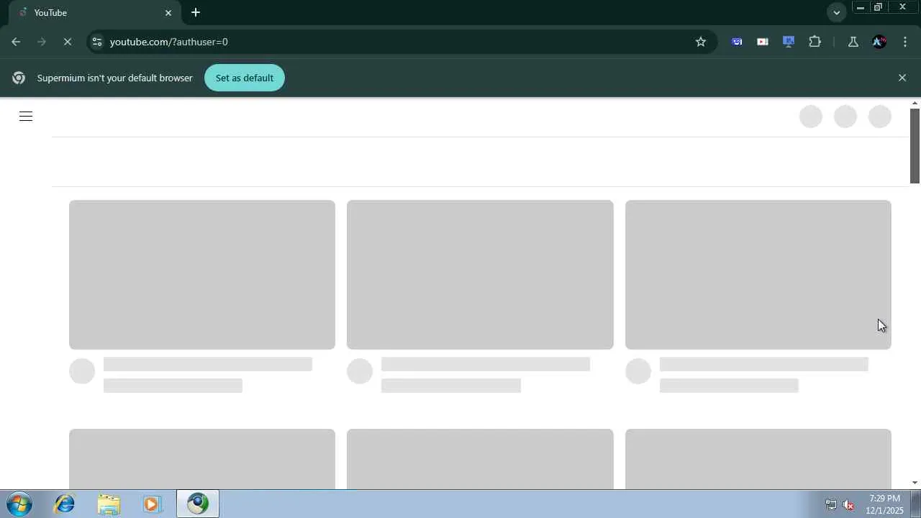Expand the tab search dropdown
This screenshot has width=921, height=518.
tap(836, 12)
